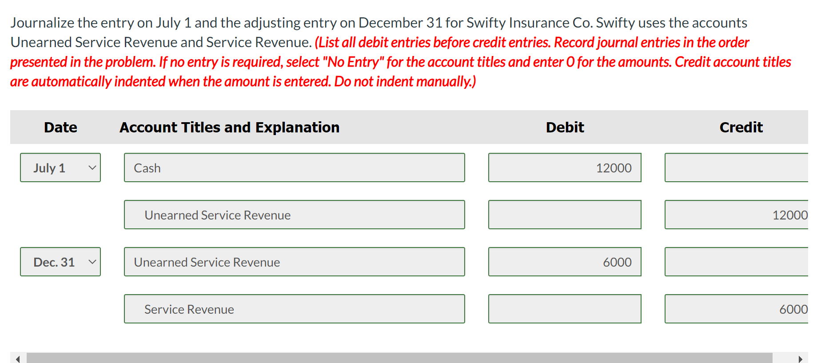Click the 12000 debit amount field
The height and width of the screenshot is (363, 829).
564,168
